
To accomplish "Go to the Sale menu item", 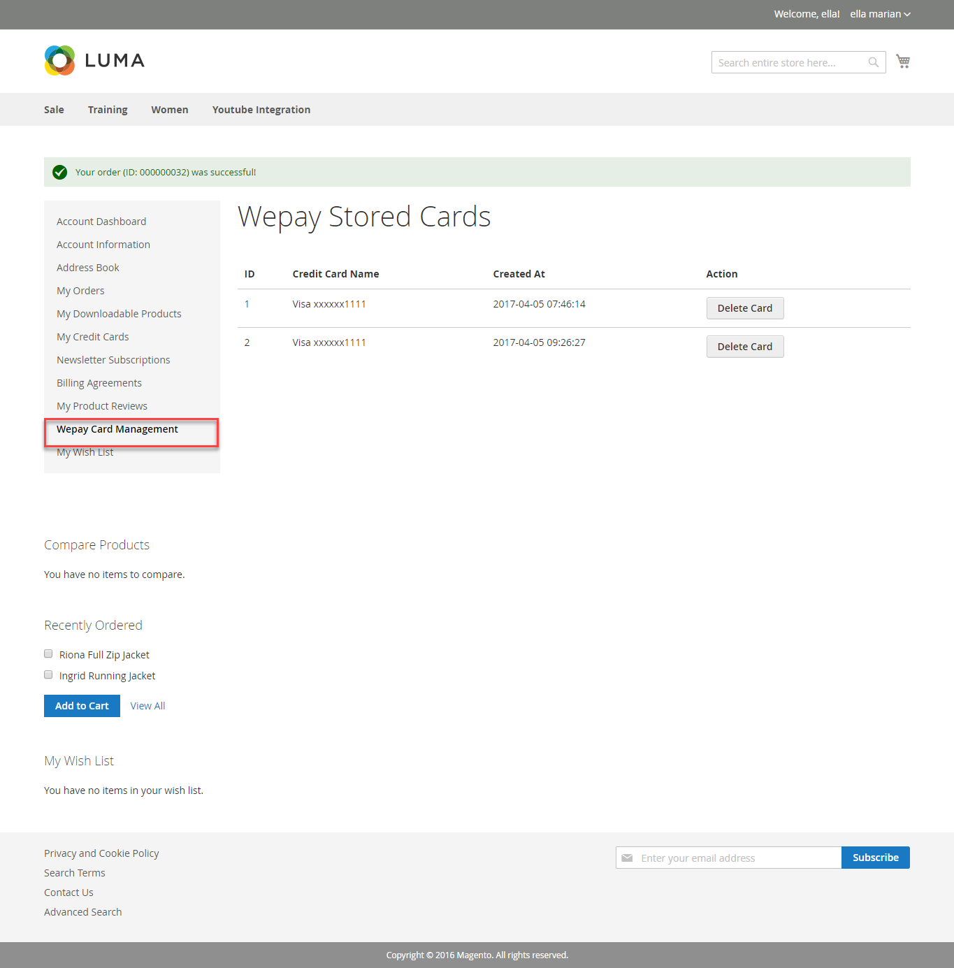I will pos(54,110).
